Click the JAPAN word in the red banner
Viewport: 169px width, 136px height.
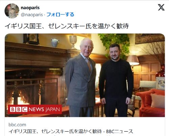click(53, 109)
